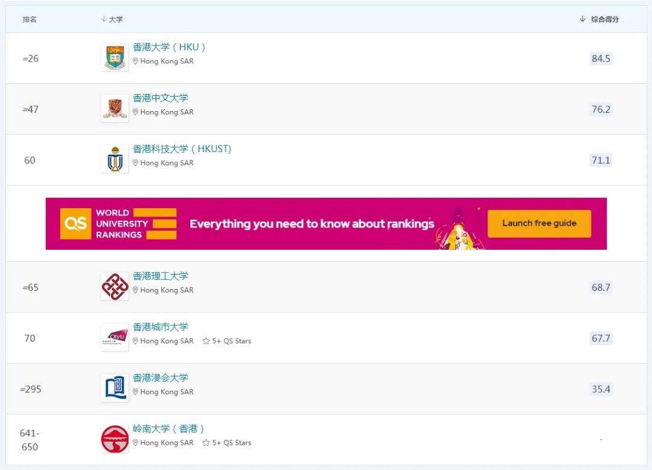652x470 pixels.
Task: Click the score 68.7 badge
Action: point(601,287)
